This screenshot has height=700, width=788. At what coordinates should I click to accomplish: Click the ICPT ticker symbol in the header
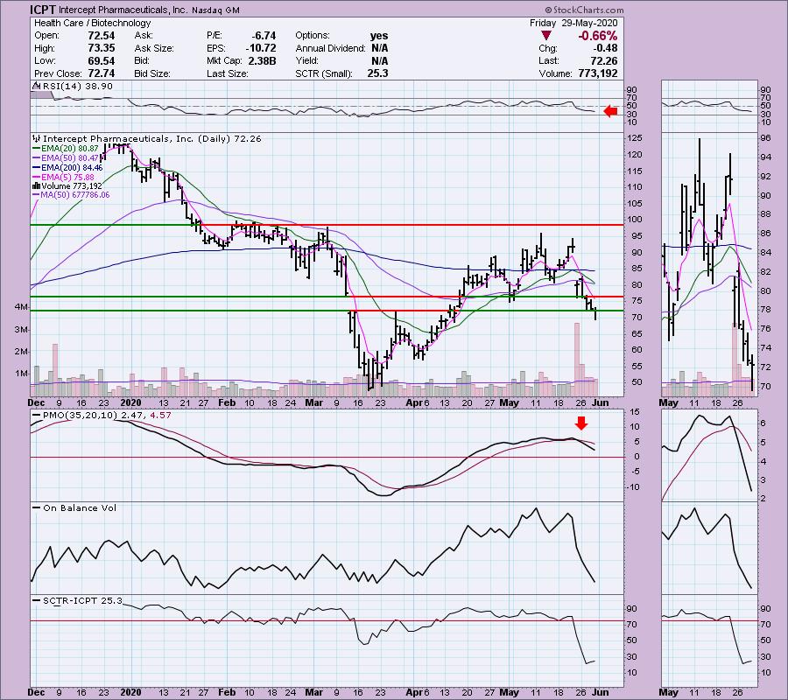click(x=43, y=10)
